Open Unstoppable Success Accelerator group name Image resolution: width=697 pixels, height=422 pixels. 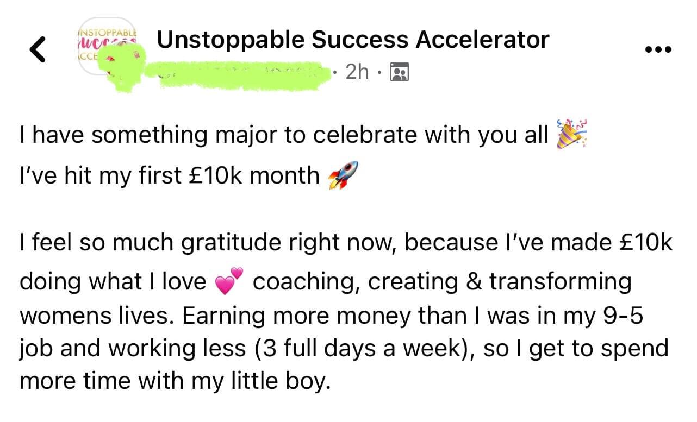click(353, 40)
